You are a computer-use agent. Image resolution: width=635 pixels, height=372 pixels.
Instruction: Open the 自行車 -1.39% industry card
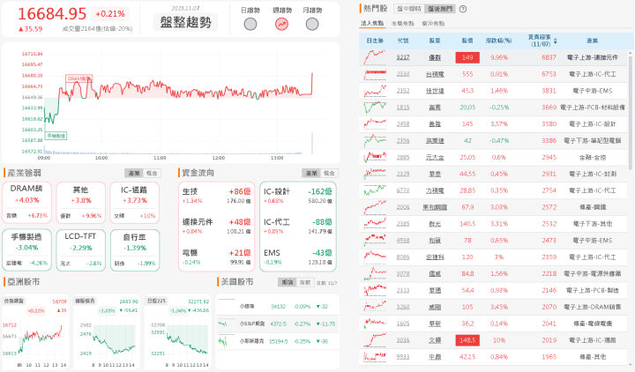[x=134, y=250]
